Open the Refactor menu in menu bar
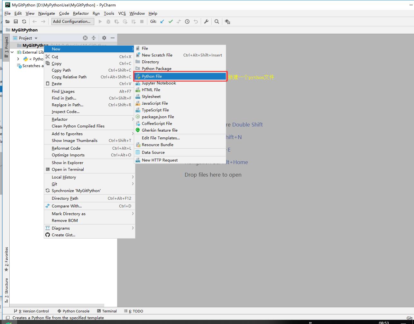Screen dimensions: 414x324 coord(81,13)
